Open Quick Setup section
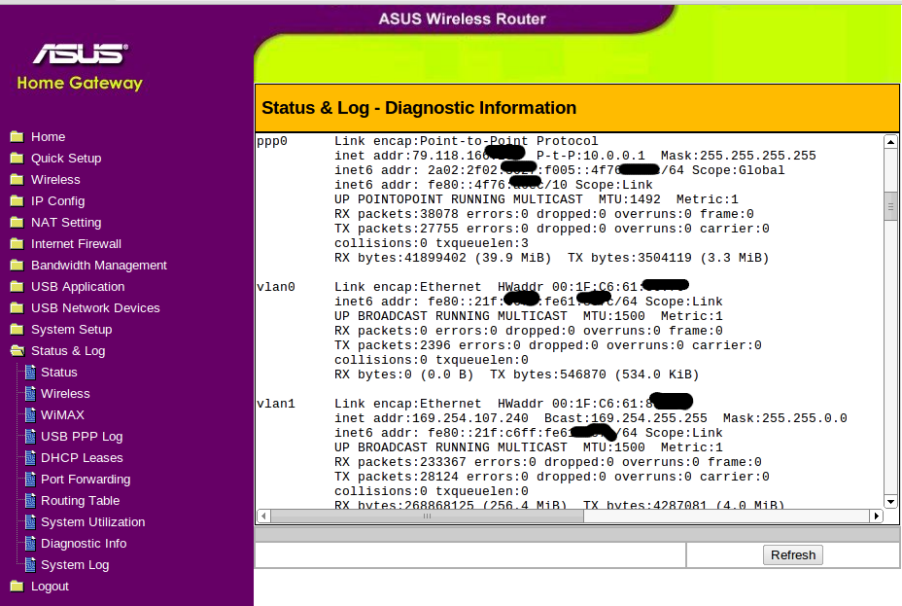 pos(66,159)
